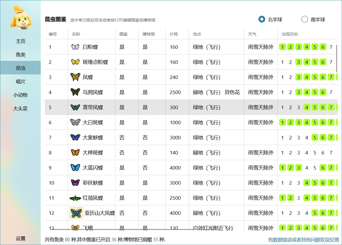Select the 博物馆 cell for 大桦斑蝶
The height and width of the screenshot is (245, 342).
(152, 153)
